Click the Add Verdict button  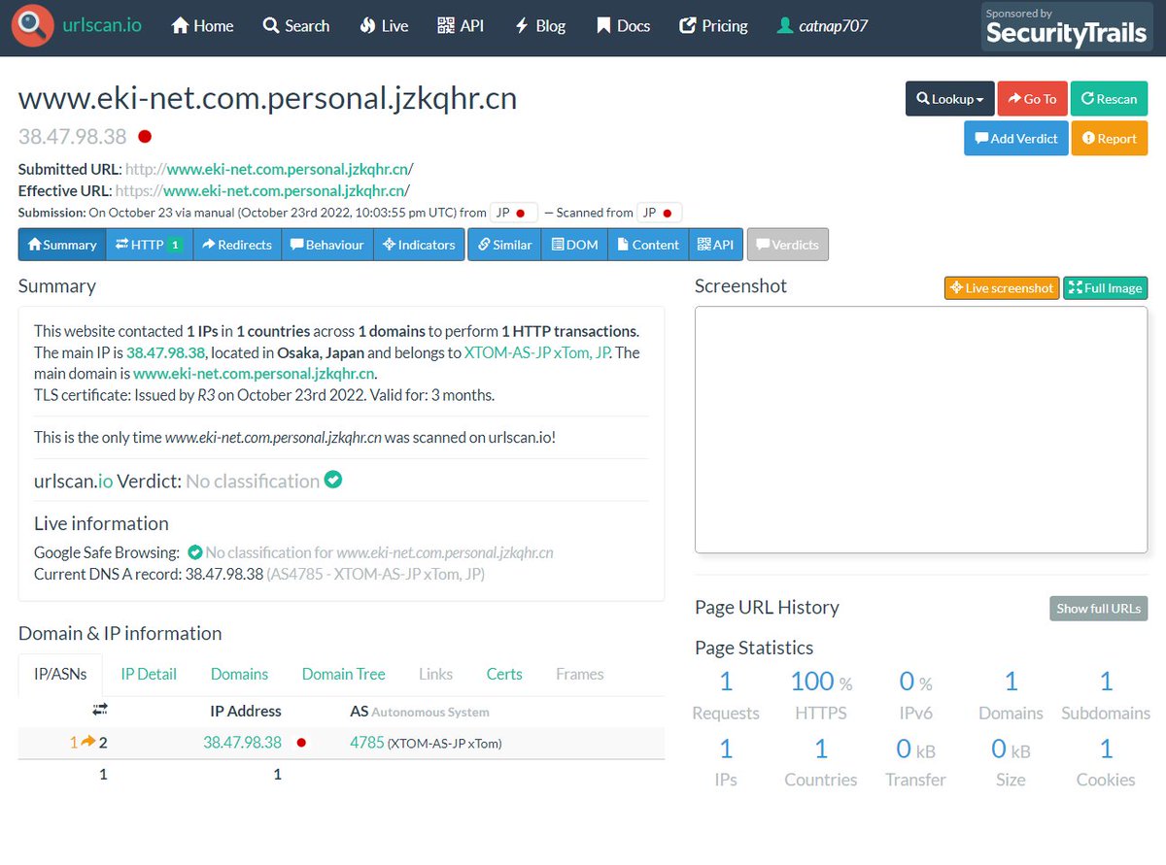[x=1016, y=138]
